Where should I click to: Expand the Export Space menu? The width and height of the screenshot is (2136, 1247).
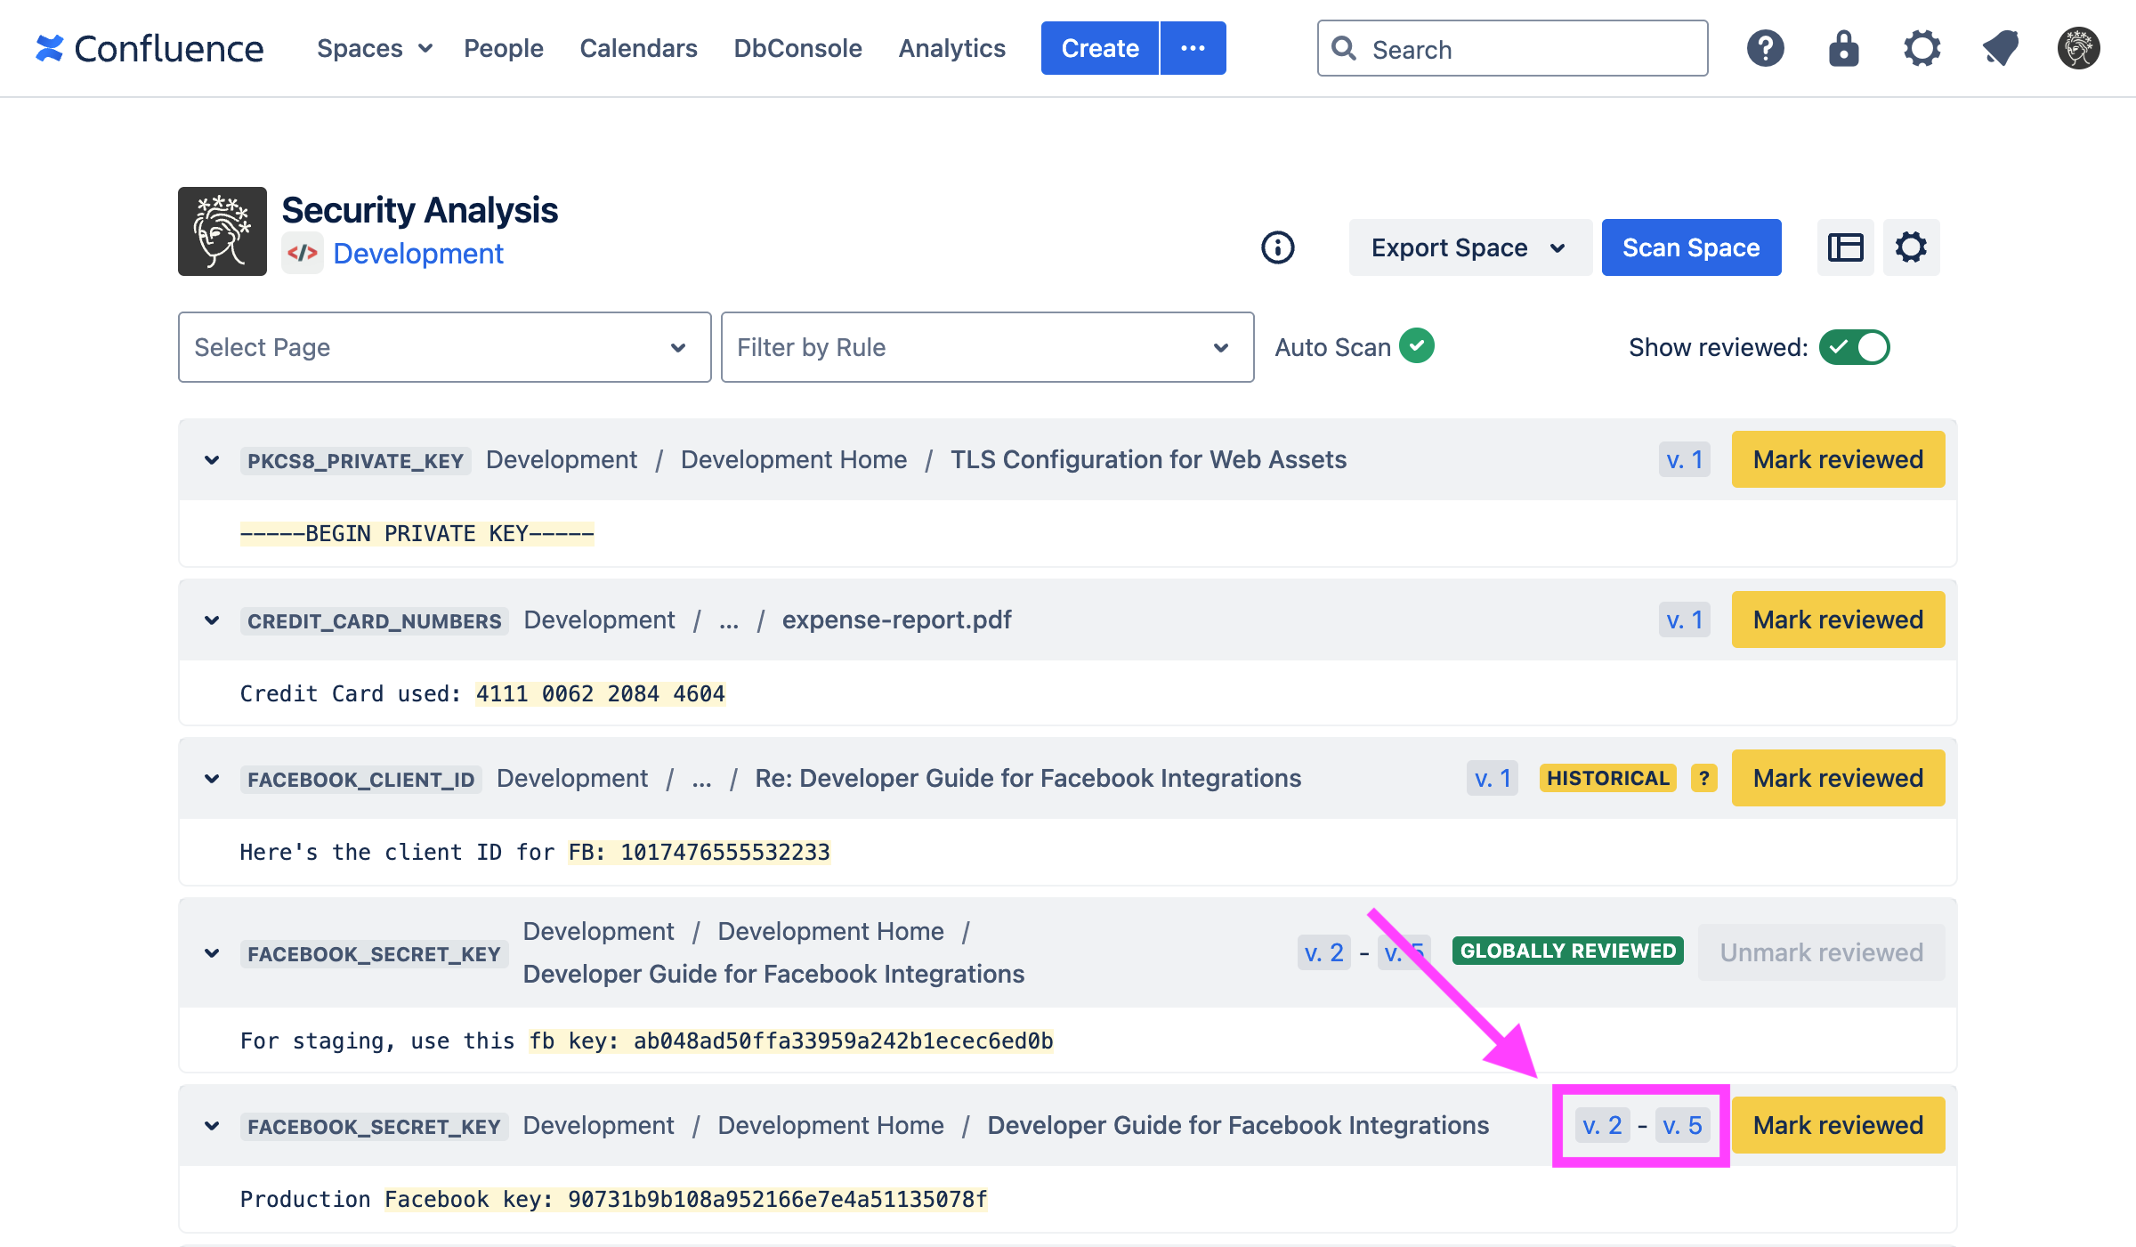(1469, 247)
